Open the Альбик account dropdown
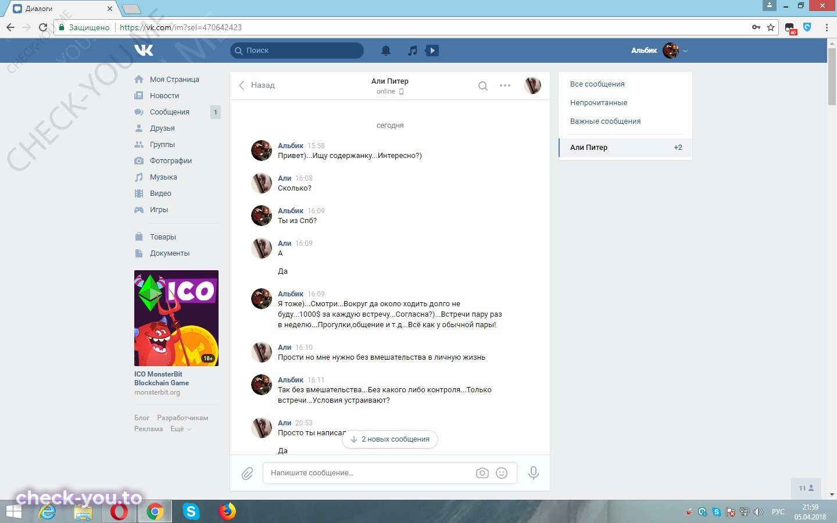The height and width of the screenshot is (523, 837). 660,51
